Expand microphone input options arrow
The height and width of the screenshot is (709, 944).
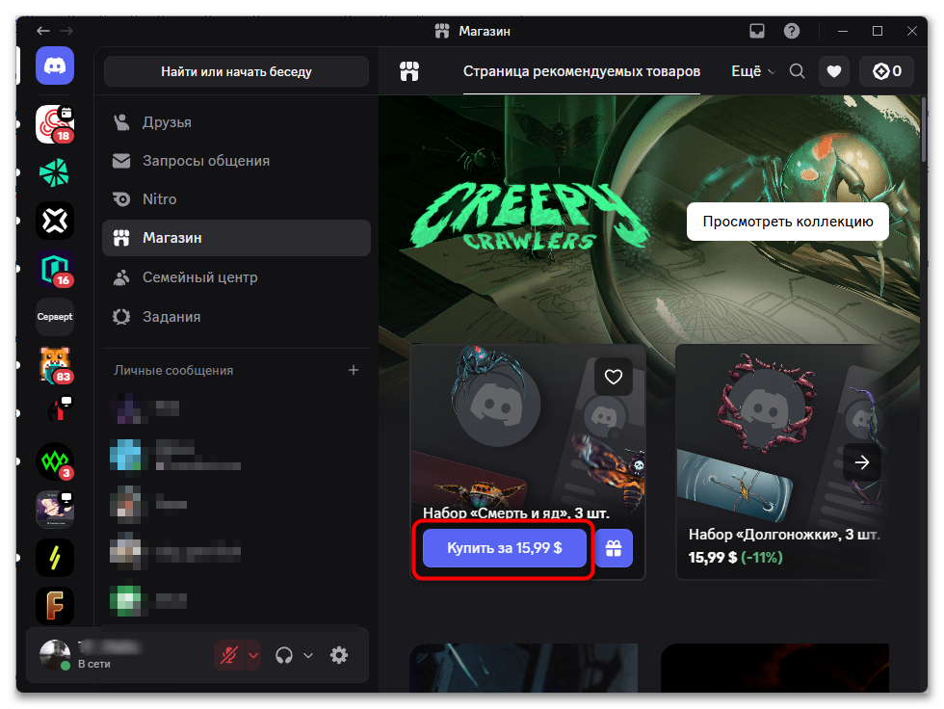253,655
